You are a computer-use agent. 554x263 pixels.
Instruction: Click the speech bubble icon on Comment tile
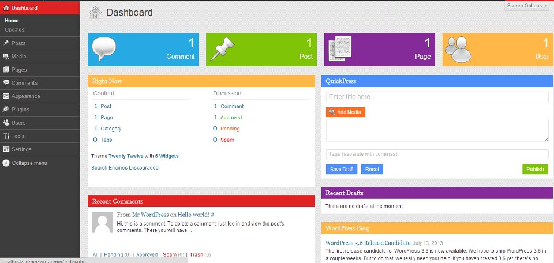click(x=104, y=49)
